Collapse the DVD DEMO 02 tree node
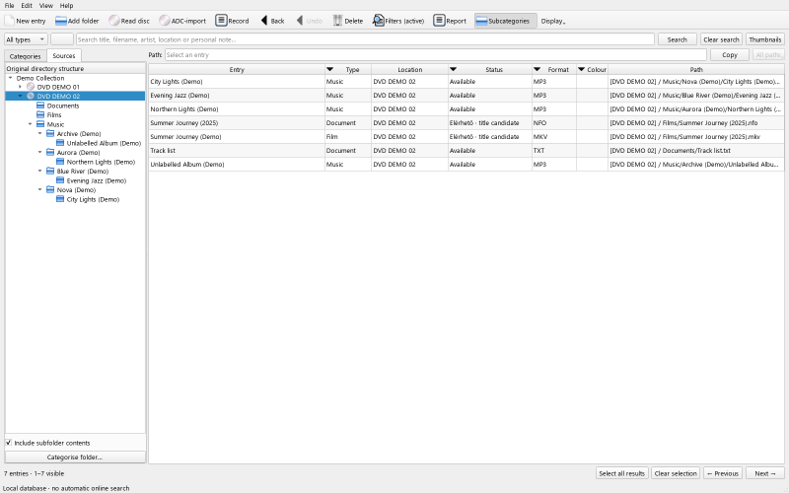The image size is (789, 493). (20, 96)
